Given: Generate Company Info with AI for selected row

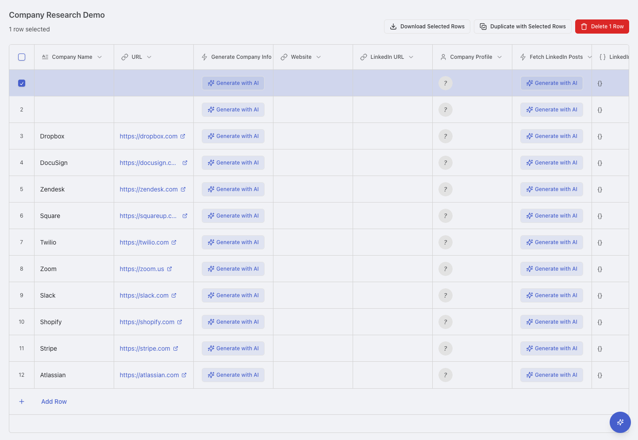Looking at the screenshot, I should tap(233, 83).
